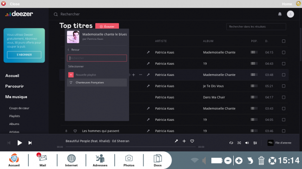The image size is (302, 169).
Task: Click main Rechercher search field
Action: coord(70,14)
